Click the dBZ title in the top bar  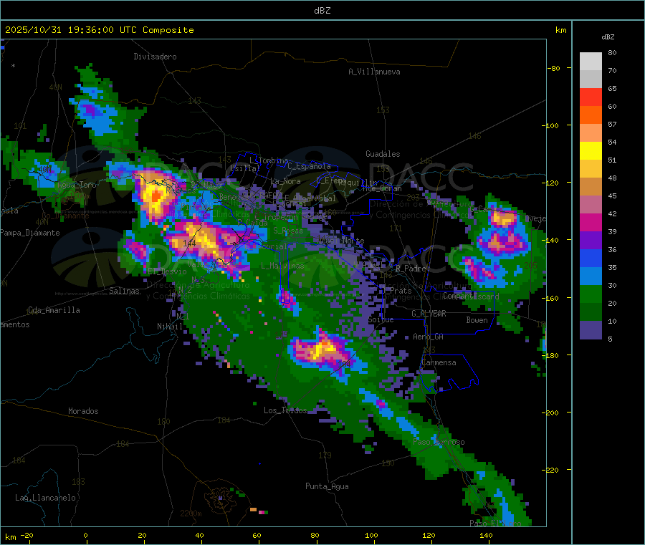(x=322, y=11)
